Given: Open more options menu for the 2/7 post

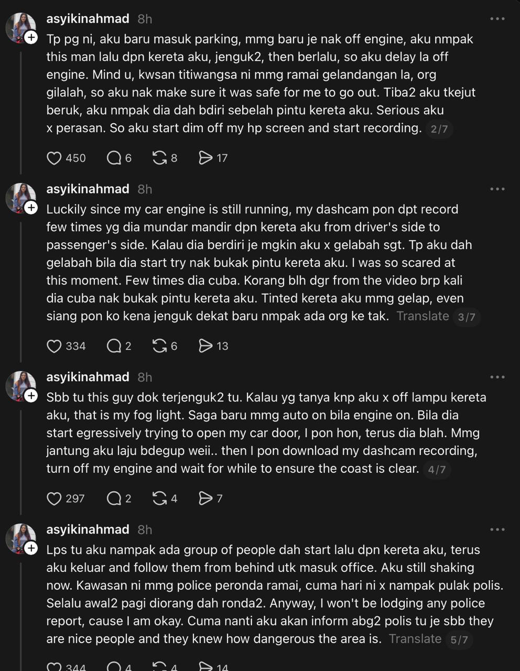Looking at the screenshot, I should 497,19.
